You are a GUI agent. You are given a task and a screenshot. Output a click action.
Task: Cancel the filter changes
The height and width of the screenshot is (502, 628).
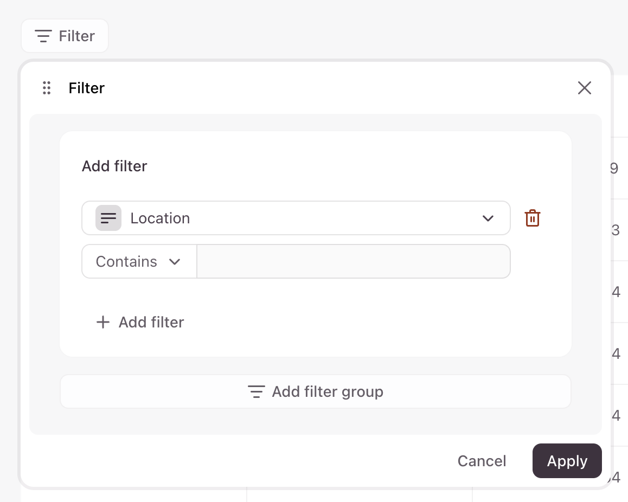point(482,461)
